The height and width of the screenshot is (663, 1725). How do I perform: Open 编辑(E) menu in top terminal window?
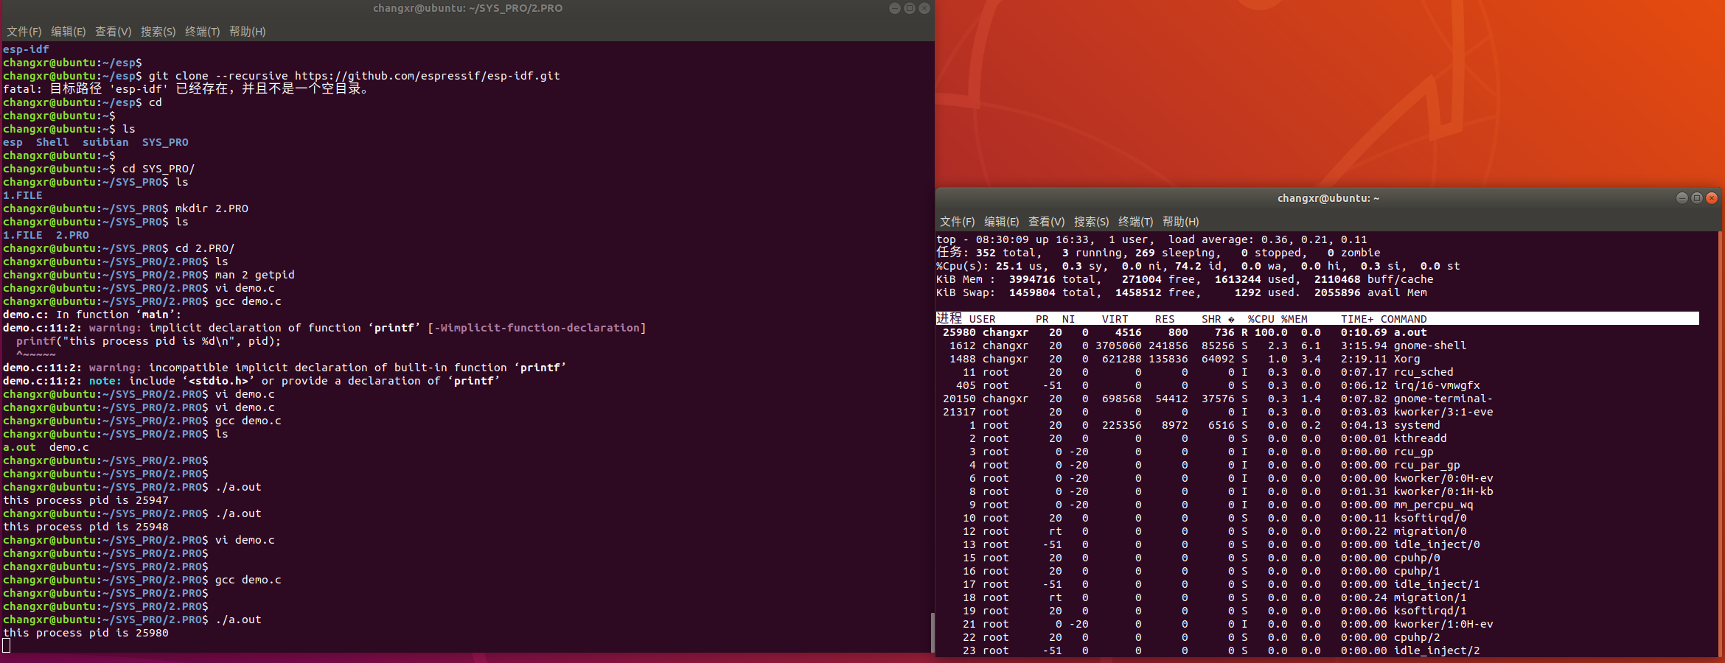click(1002, 222)
